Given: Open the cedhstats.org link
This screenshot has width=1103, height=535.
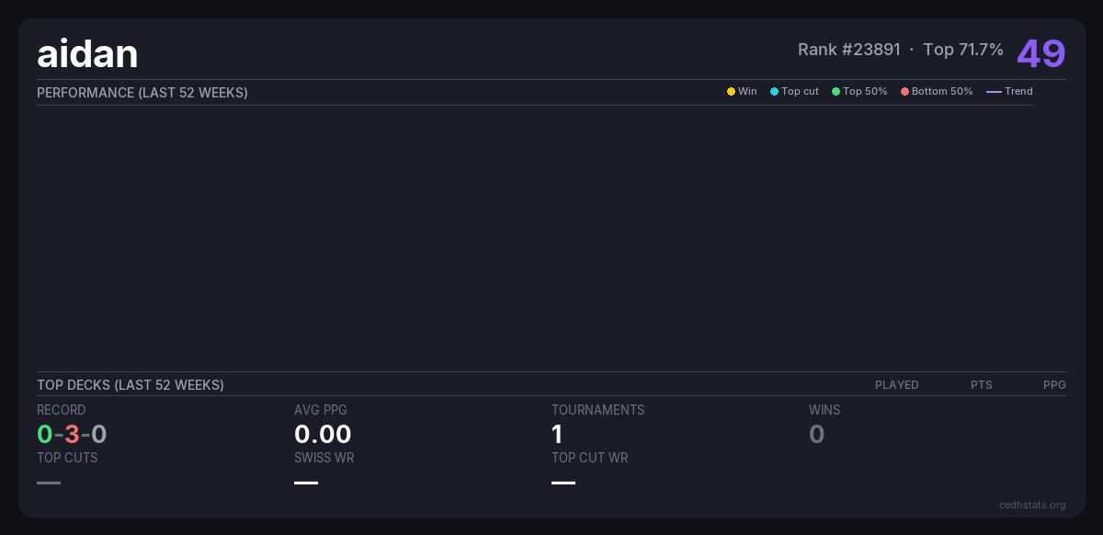Looking at the screenshot, I should (x=1032, y=505).
